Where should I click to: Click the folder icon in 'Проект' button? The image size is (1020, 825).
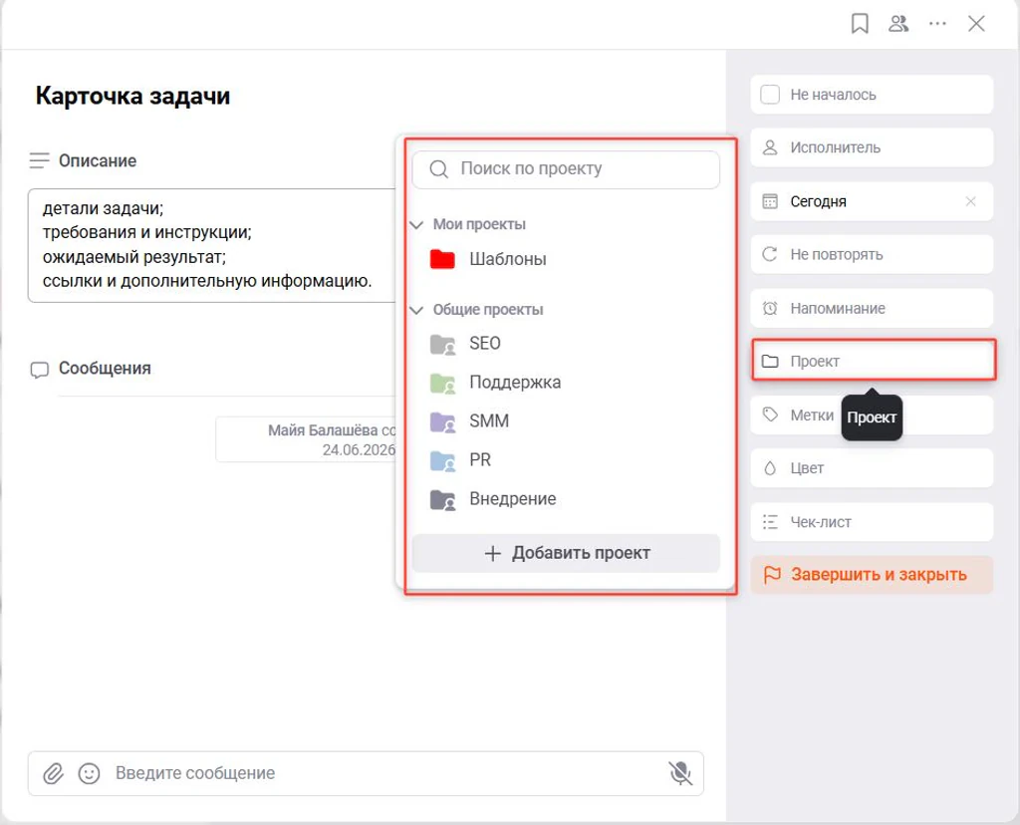tap(770, 361)
